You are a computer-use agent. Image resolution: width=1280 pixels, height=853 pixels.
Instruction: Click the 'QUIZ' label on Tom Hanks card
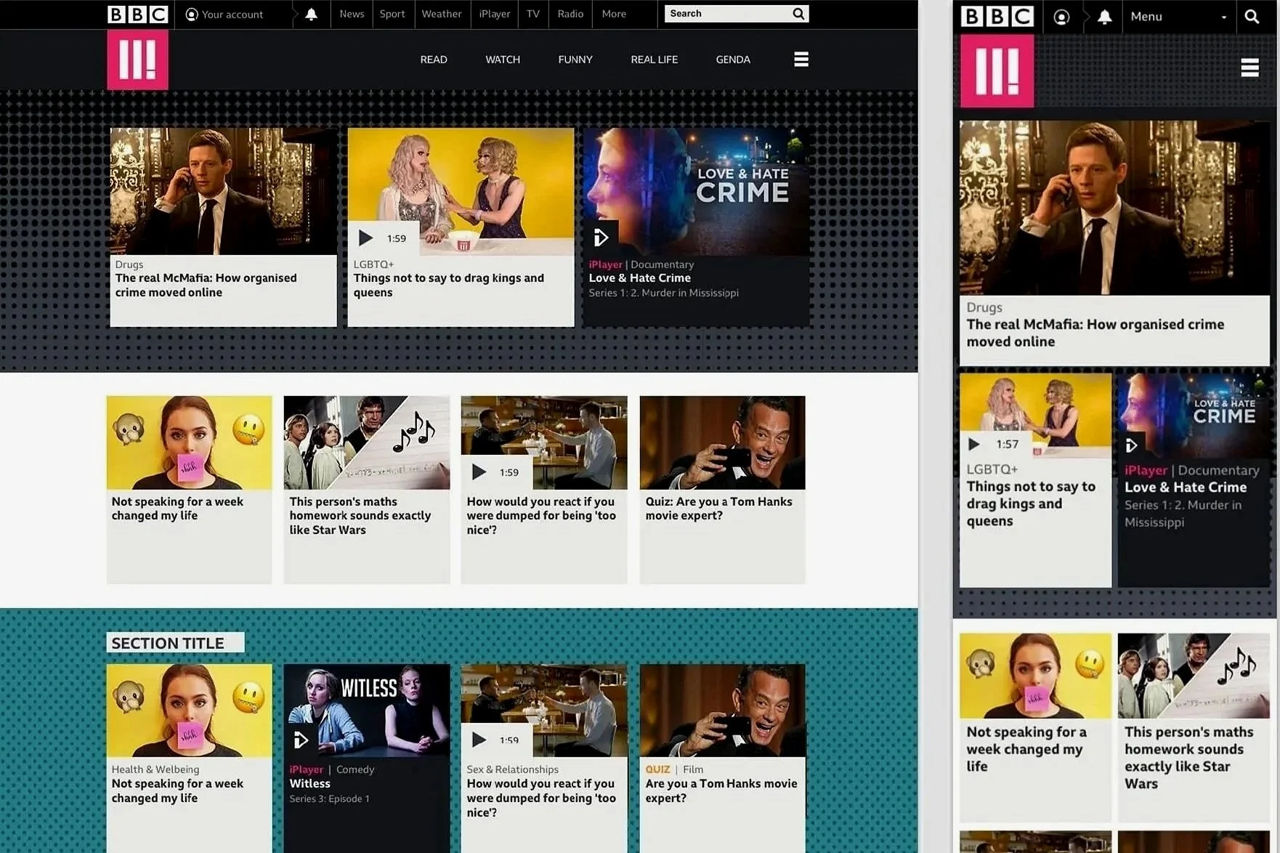657,769
